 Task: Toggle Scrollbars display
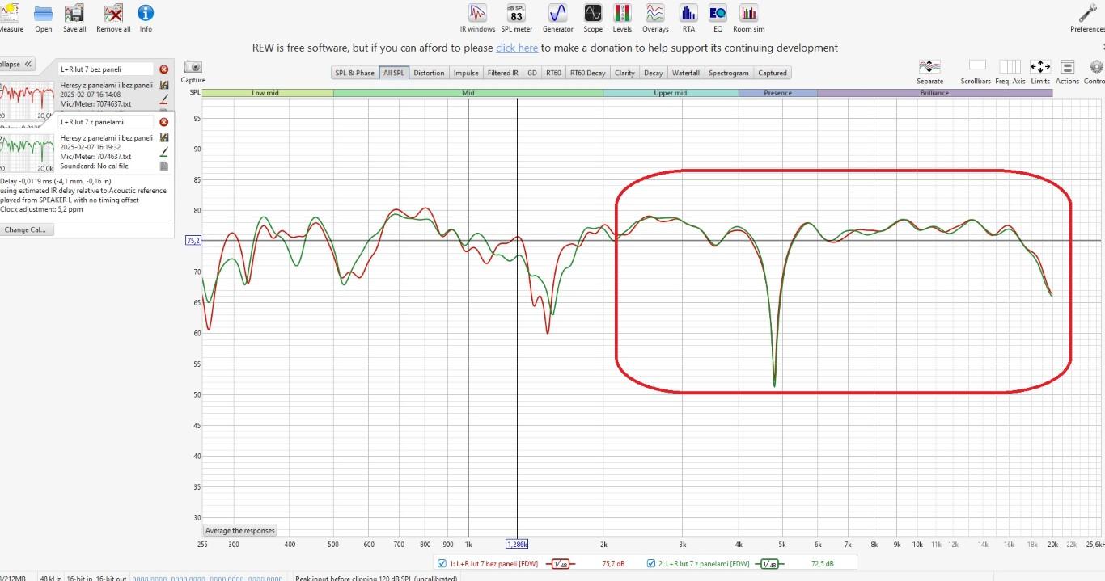tap(977, 65)
